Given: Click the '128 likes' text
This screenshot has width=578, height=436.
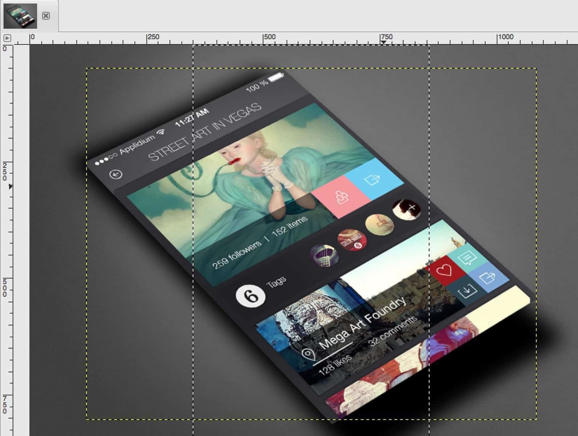Looking at the screenshot, I should click(x=335, y=364).
